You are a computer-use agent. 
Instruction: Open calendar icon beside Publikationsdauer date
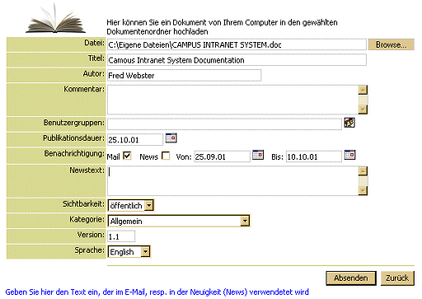171,138
